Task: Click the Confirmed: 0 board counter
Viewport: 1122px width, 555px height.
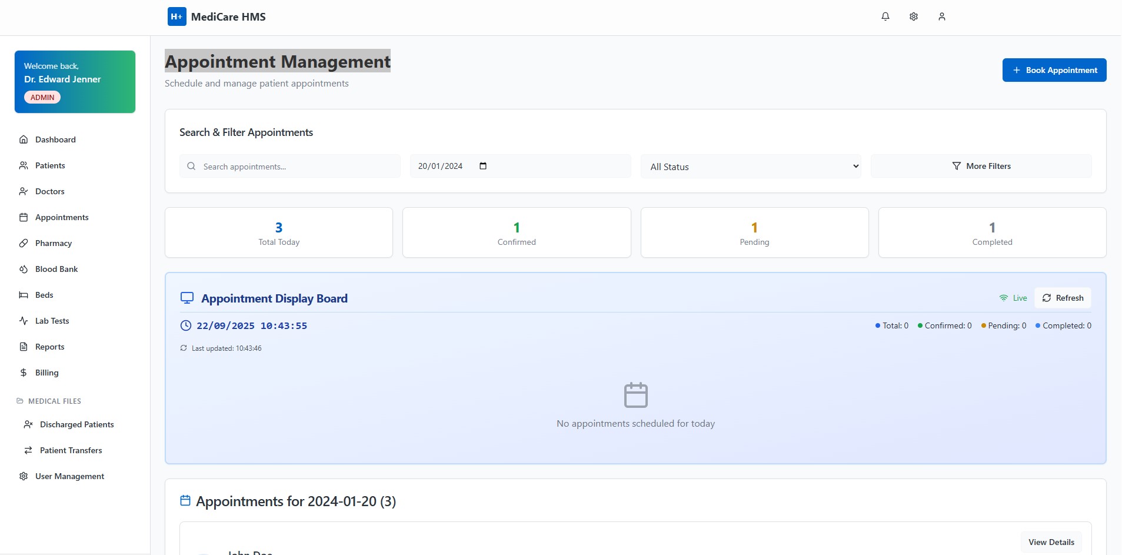Action: [x=945, y=325]
